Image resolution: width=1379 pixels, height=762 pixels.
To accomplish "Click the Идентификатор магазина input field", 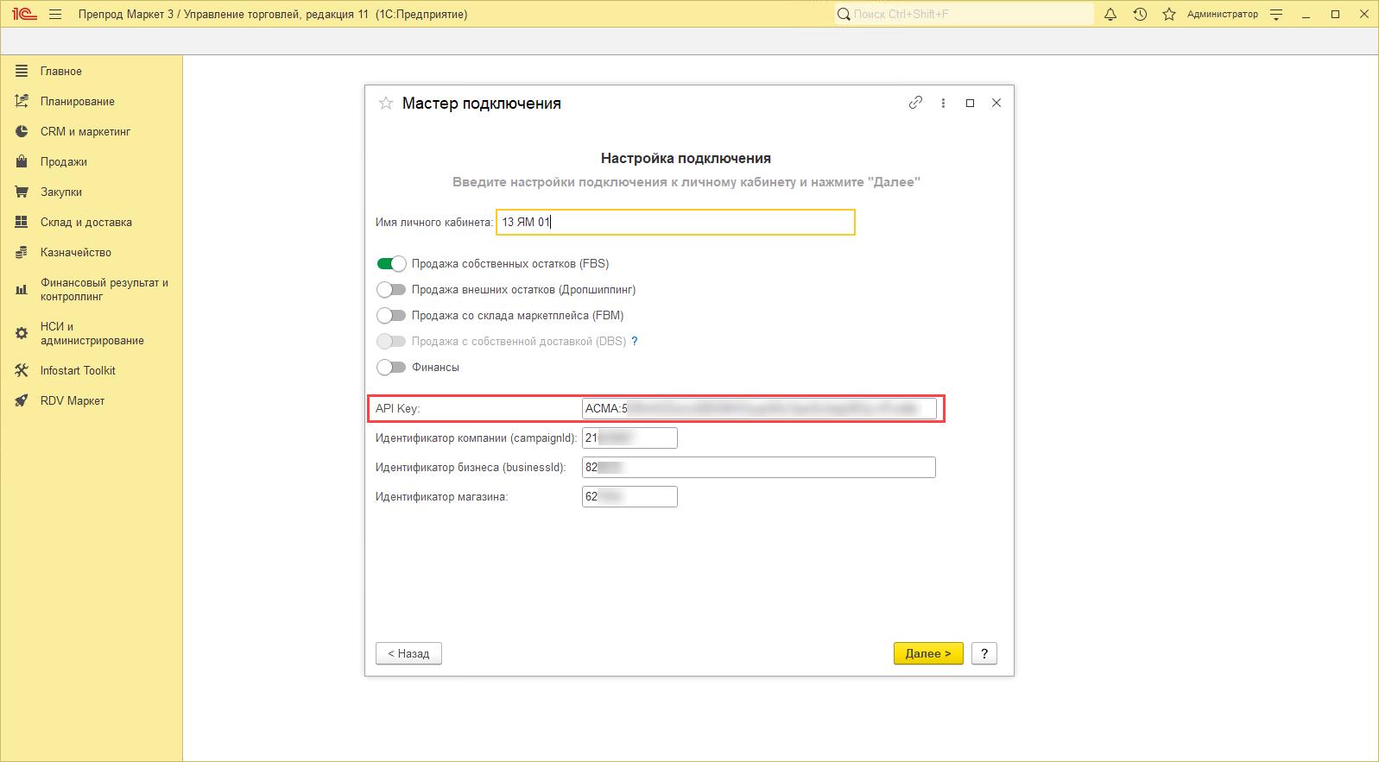I will click(x=629, y=496).
